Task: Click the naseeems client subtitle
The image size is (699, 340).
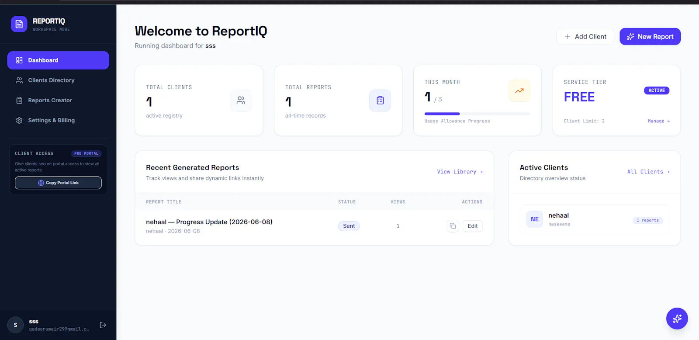Action: tap(559, 224)
